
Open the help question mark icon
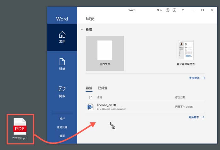click(x=183, y=10)
